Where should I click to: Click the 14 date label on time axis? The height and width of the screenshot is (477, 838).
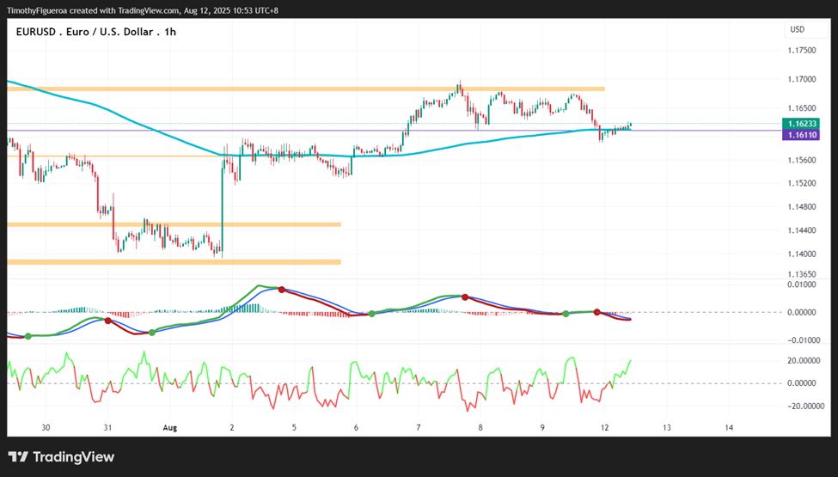tap(729, 428)
